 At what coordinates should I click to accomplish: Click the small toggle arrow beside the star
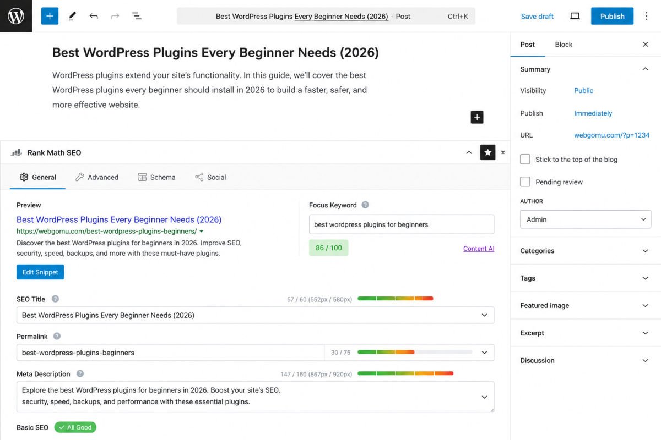pyautogui.click(x=503, y=152)
